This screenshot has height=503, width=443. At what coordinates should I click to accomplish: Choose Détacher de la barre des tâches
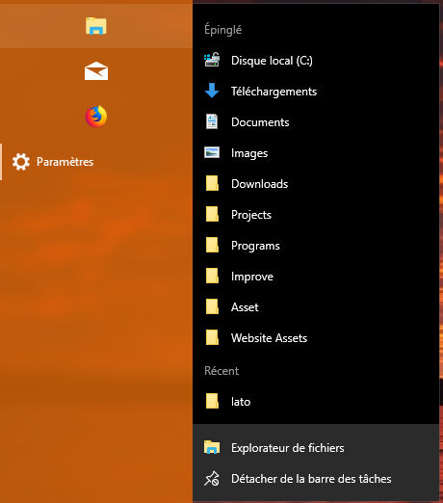tap(316, 479)
